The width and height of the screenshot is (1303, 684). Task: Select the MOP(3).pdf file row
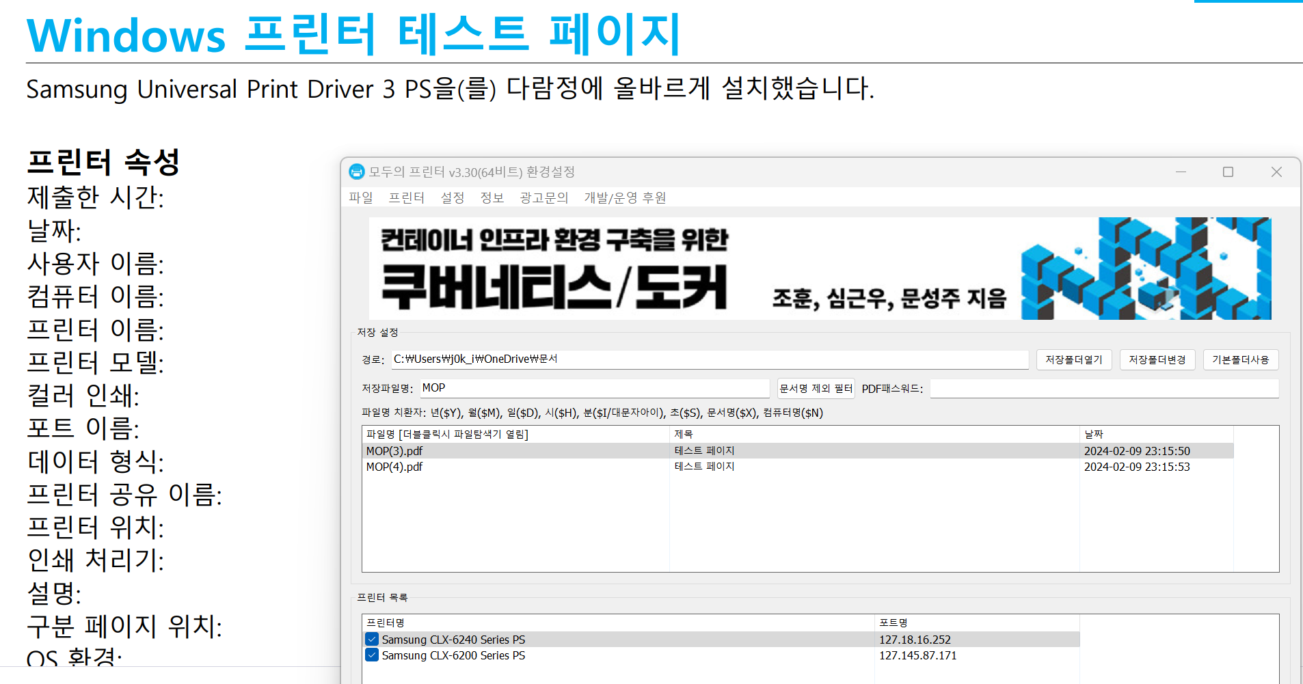click(798, 451)
